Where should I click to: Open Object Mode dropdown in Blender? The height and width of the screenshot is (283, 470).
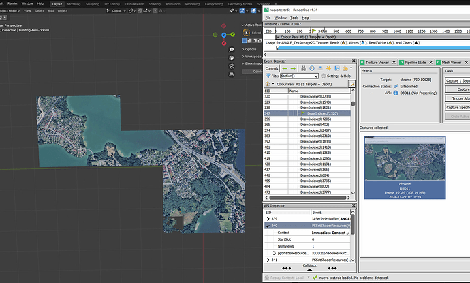coord(10,10)
